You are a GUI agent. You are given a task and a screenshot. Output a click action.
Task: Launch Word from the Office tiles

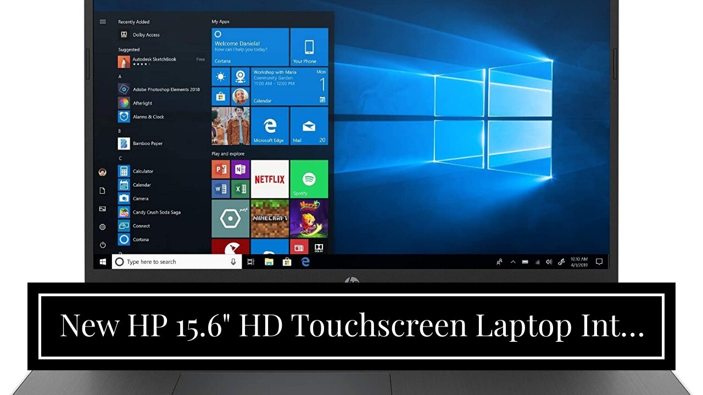tap(221, 189)
